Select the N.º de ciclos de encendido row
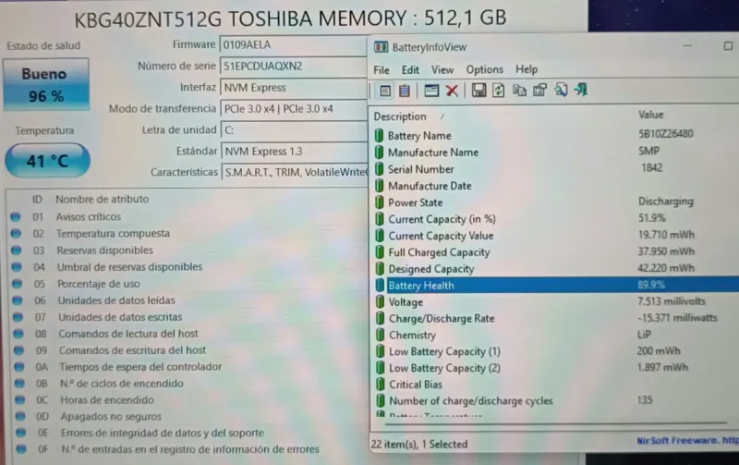739x465 pixels. (188, 384)
